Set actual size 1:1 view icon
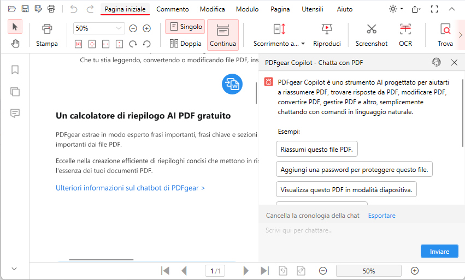This screenshot has height=280, width=465. tap(78, 44)
